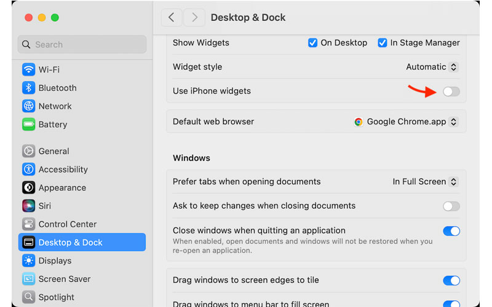Screen dimensions: 492x307
Task: Click the Bluetooth sidebar icon
Action: tap(28, 88)
